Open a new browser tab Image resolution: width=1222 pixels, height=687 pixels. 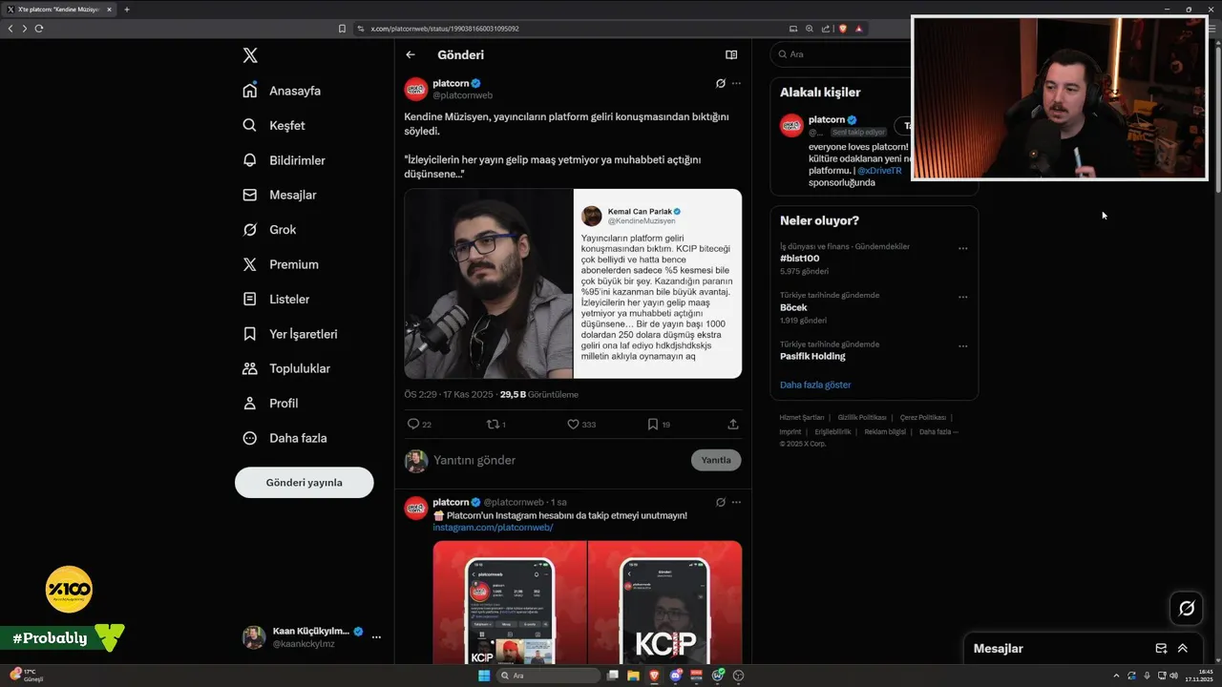[x=126, y=10]
